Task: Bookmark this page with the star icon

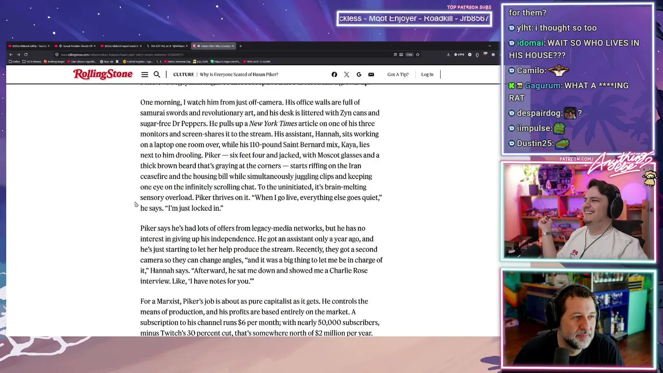Action: 417,54
